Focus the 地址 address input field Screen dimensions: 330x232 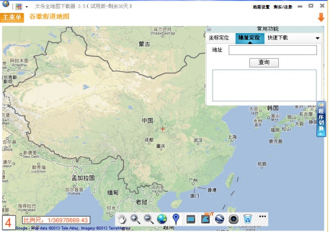(272, 50)
